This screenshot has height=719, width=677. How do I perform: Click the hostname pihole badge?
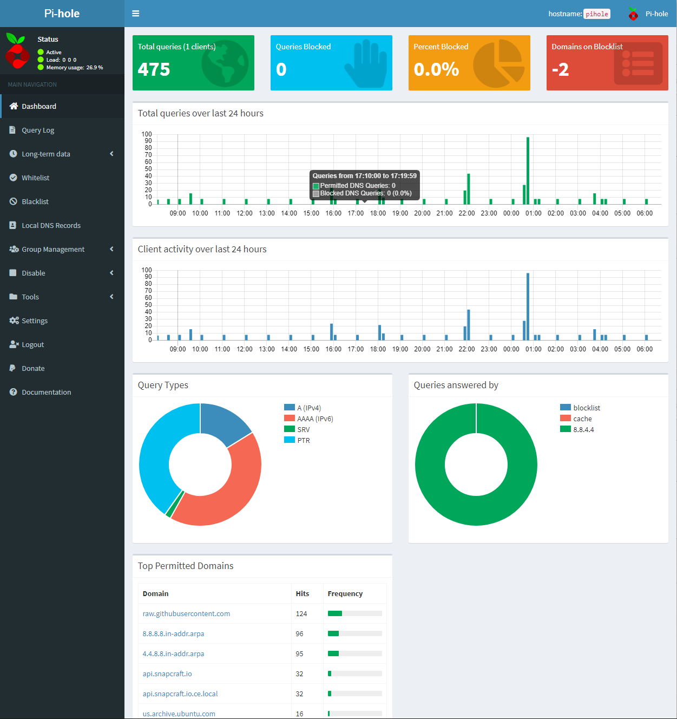[x=596, y=14]
